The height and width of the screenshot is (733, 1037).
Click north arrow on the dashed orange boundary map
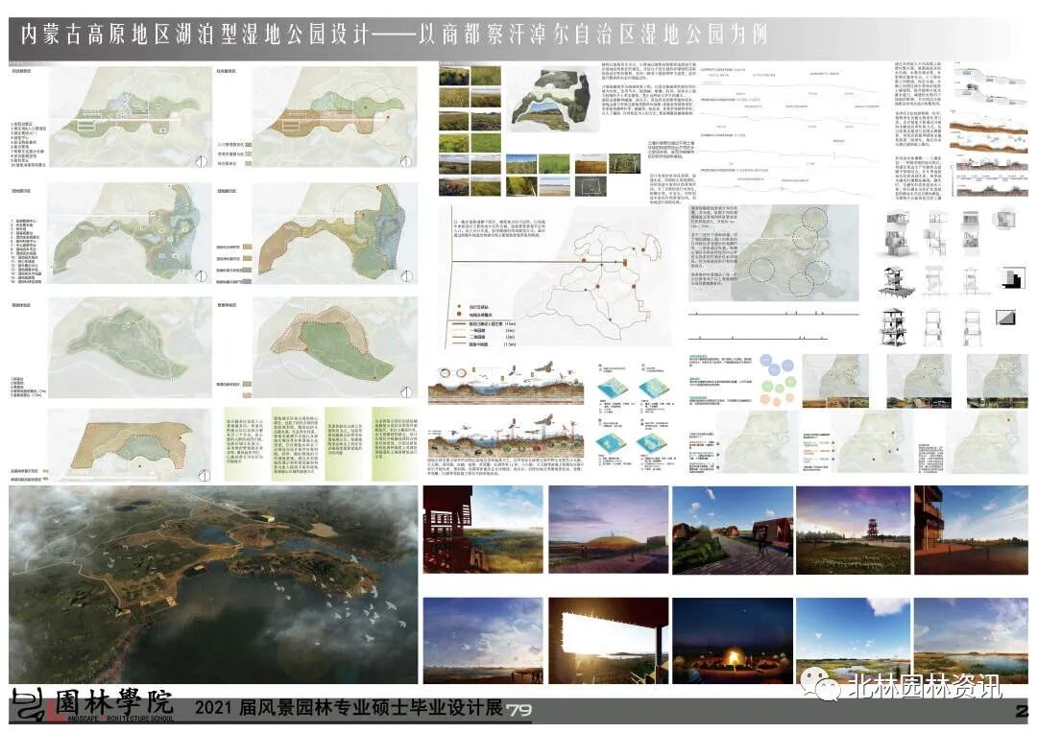pos(406,392)
